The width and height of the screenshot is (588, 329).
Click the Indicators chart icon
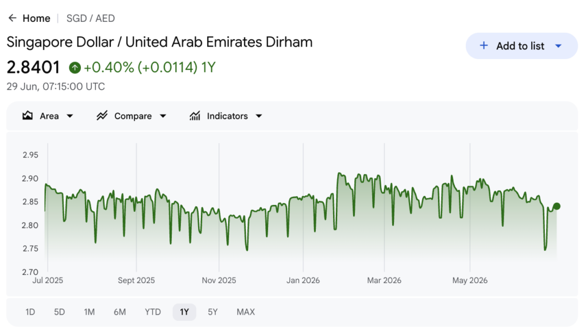(x=195, y=115)
